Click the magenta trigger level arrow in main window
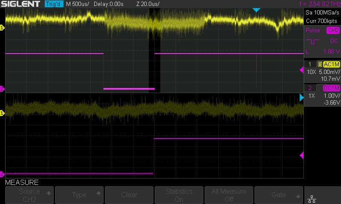341x204 pixels. click(302, 70)
